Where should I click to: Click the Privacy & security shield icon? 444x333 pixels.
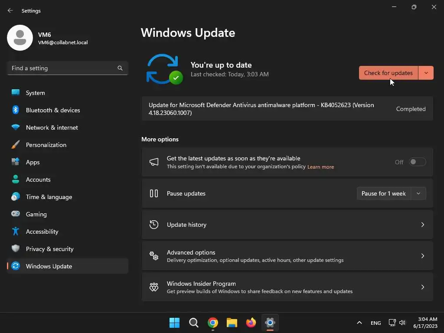click(16, 248)
